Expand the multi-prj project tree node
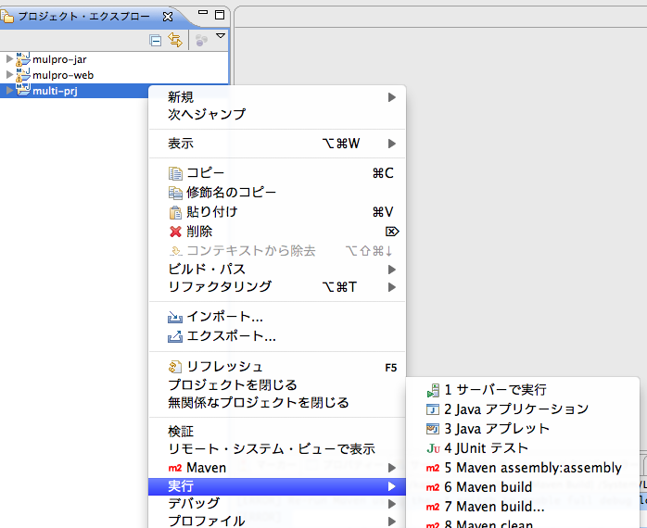Screen dimensions: 647x528 point(9,91)
